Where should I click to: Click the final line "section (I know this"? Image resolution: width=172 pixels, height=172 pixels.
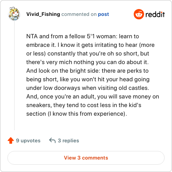coord(77,114)
